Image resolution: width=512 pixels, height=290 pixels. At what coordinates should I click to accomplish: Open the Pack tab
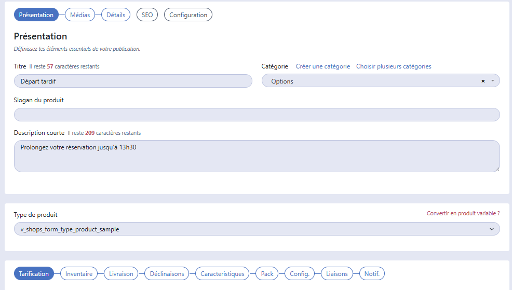coord(267,274)
